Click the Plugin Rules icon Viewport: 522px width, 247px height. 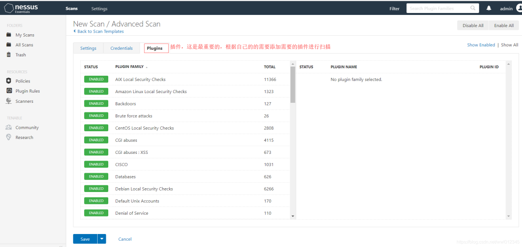pyautogui.click(x=9, y=91)
